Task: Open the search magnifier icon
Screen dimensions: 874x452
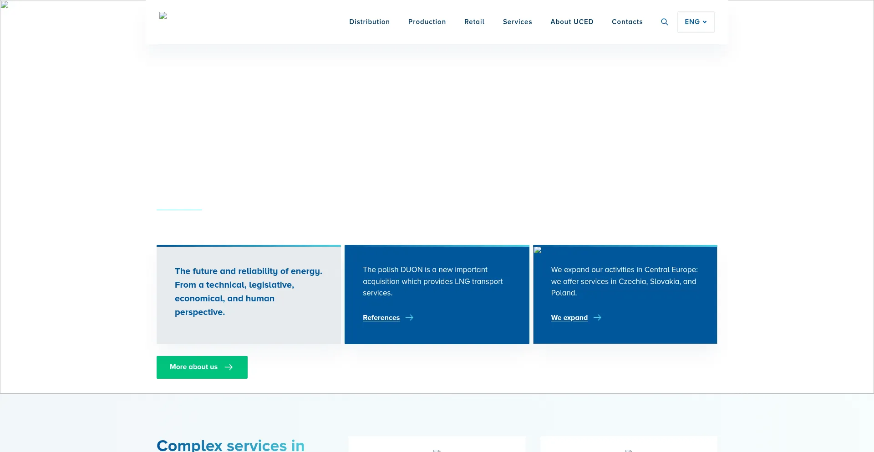Action: [664, 22]
